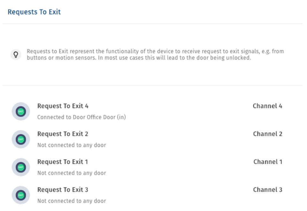Image resolution: width=307 pixels, height=211 pixels.
Task: Click the Requests to Exit description text
Action: point(155,55)
